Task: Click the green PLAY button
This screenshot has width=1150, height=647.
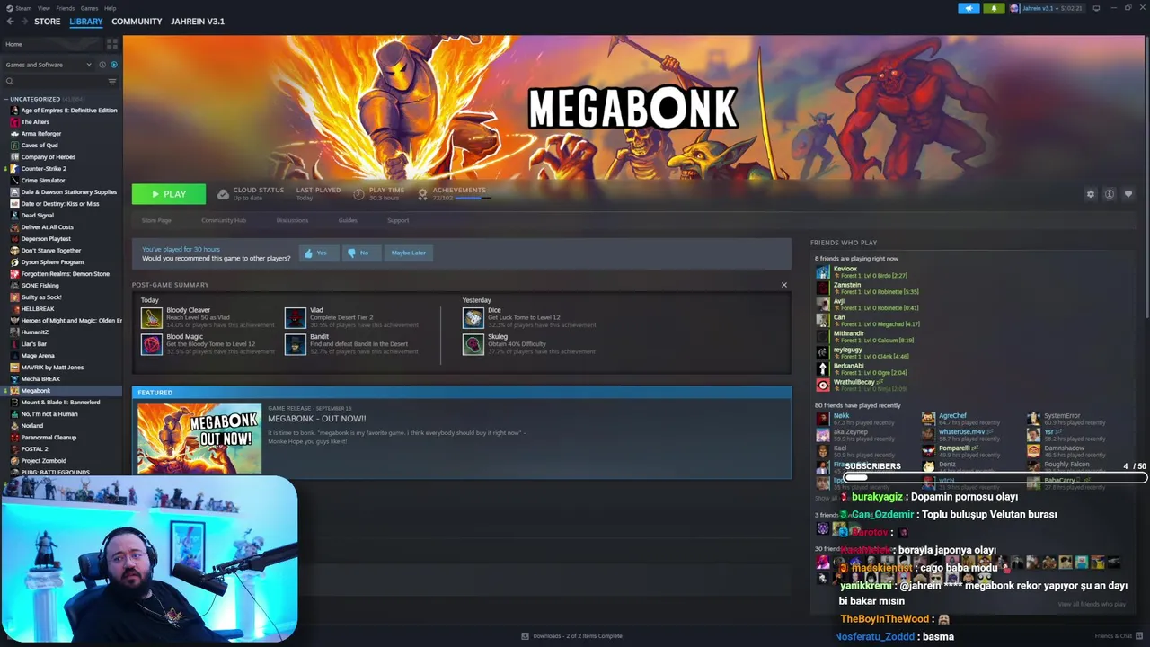Action: coord(169,194)
